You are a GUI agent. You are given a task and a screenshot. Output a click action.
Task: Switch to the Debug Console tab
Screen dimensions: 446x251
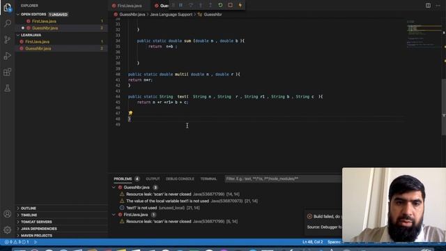(x=180, y=178)
